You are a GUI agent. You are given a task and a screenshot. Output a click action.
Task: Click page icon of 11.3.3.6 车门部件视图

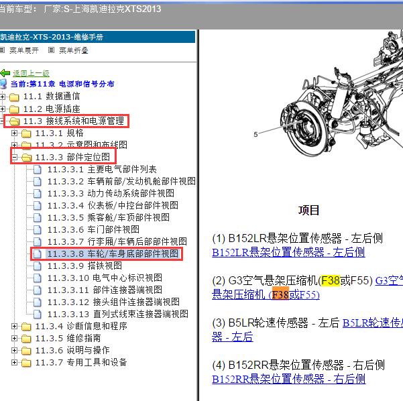pos(38,229)
